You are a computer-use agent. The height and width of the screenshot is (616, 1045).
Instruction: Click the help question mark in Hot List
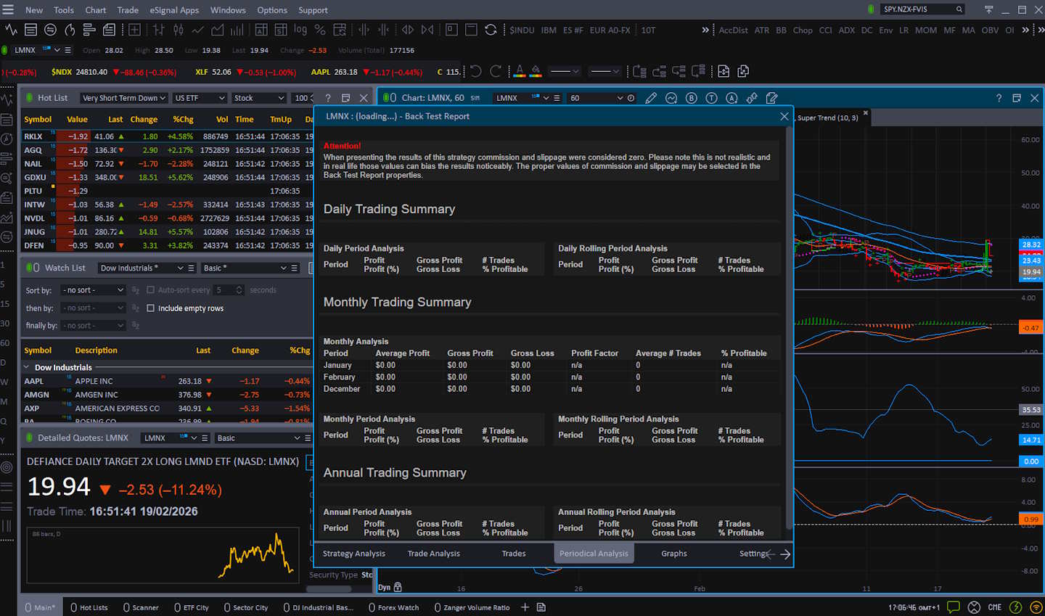328,98
